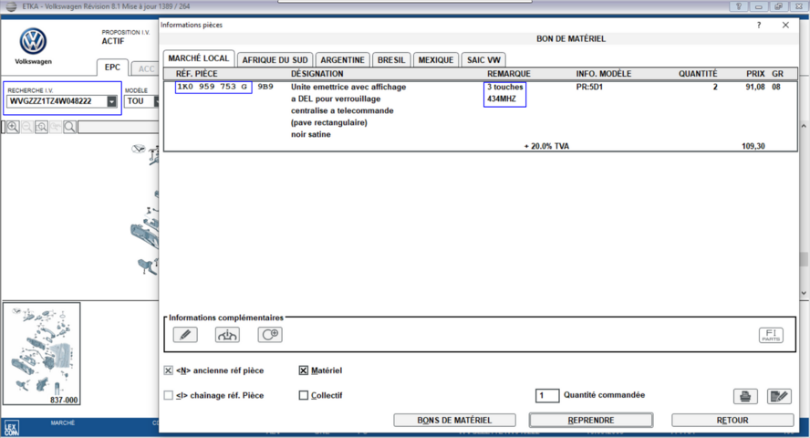Click the BONS DE MATÉRIEL button

pos(454,421)
